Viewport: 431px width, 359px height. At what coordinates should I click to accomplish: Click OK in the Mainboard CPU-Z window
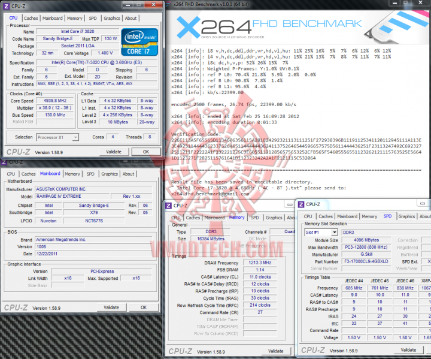(144, 307)
